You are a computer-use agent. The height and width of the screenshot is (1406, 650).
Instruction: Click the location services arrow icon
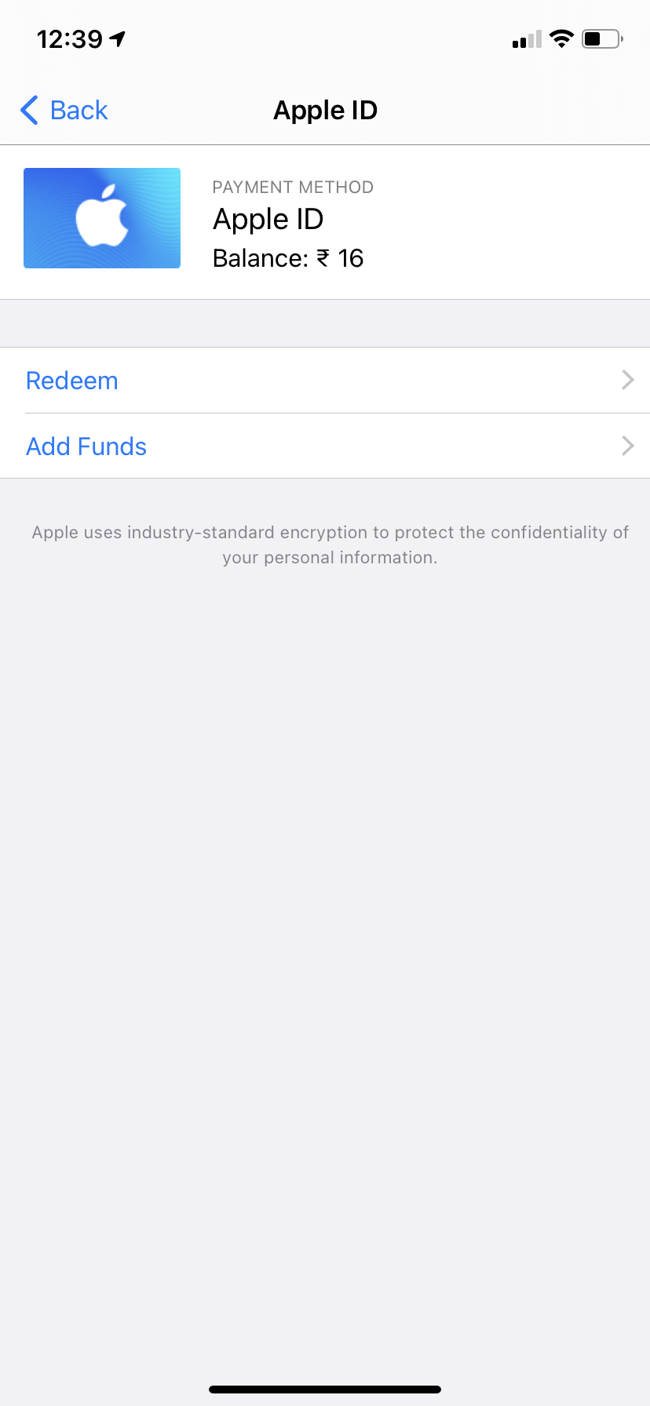coord(118,38)
